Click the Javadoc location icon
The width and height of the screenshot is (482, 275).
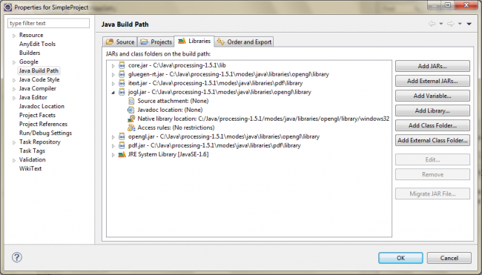coord(131,110)
